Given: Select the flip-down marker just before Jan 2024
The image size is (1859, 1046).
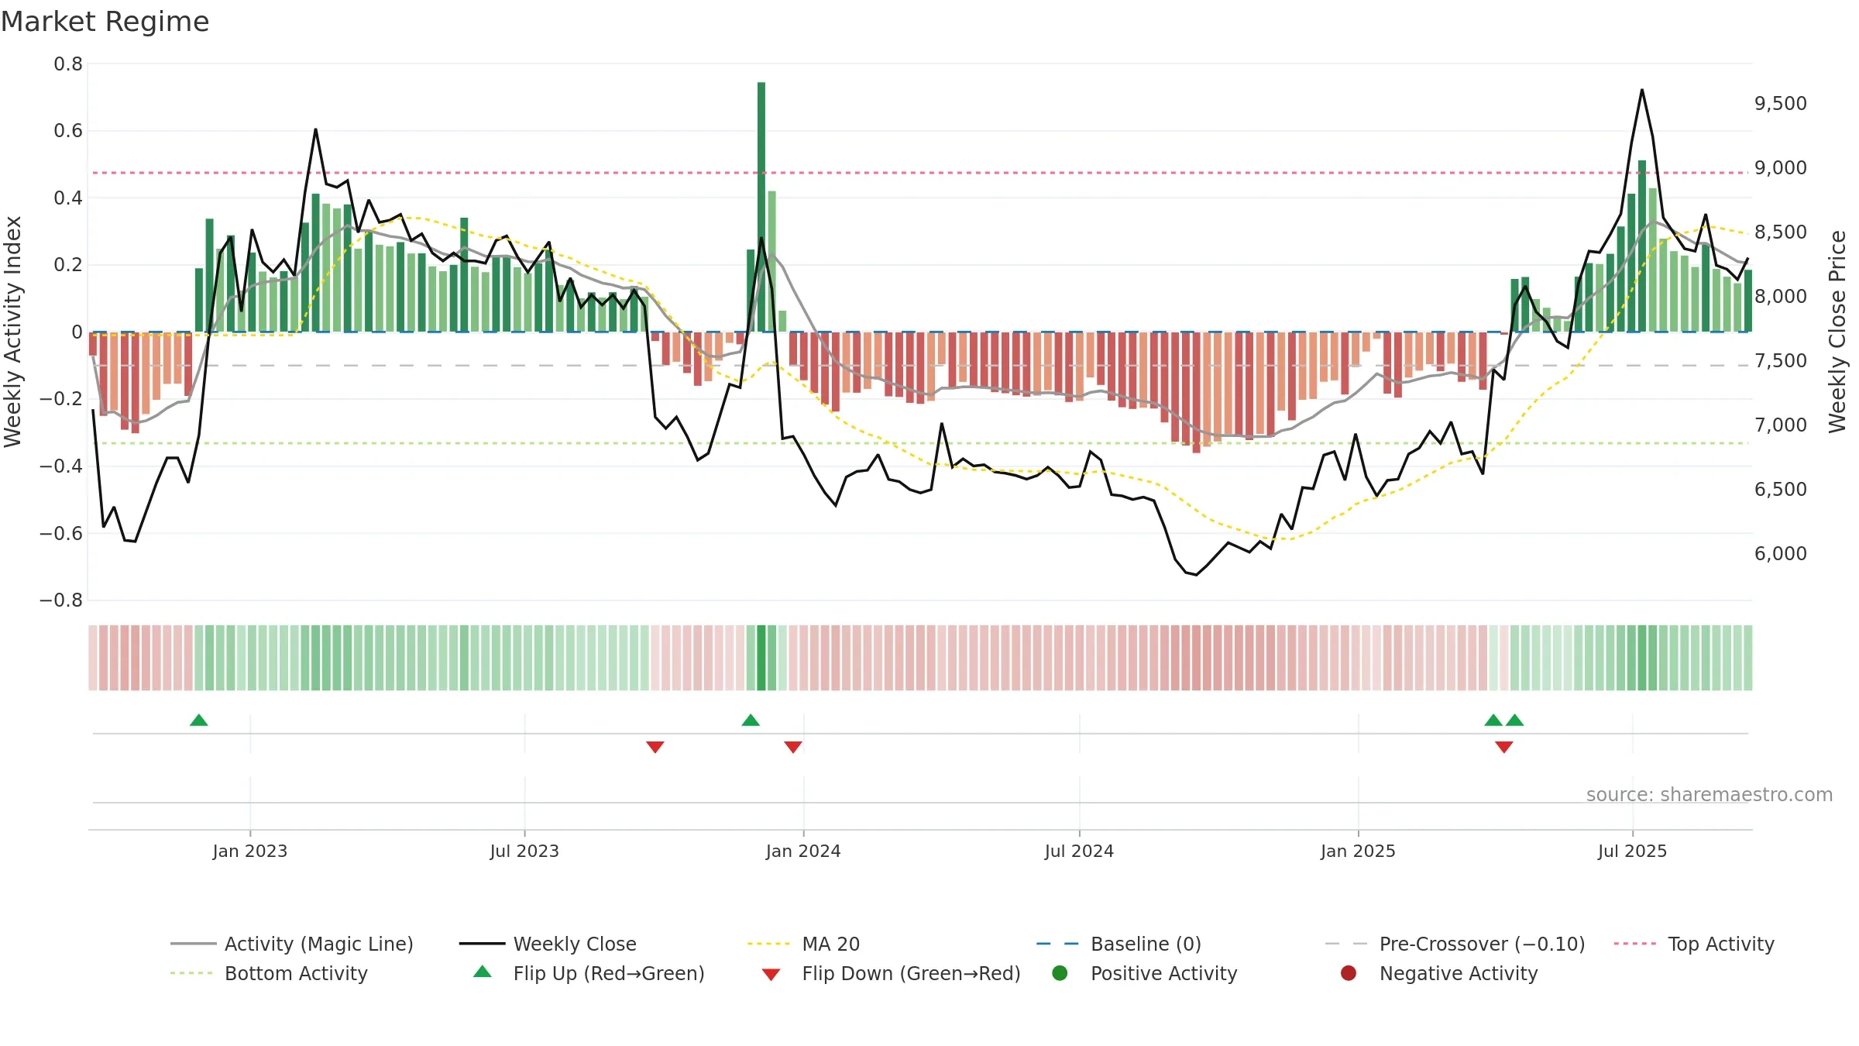Looking at the screenshot, I should [x=793, y=747].
